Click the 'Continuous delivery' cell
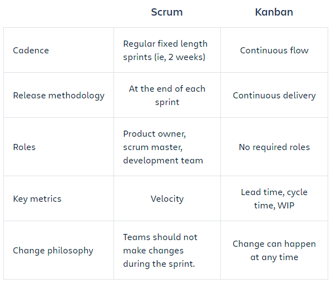This screenshot has width=331, height=284. pos(274,96)
